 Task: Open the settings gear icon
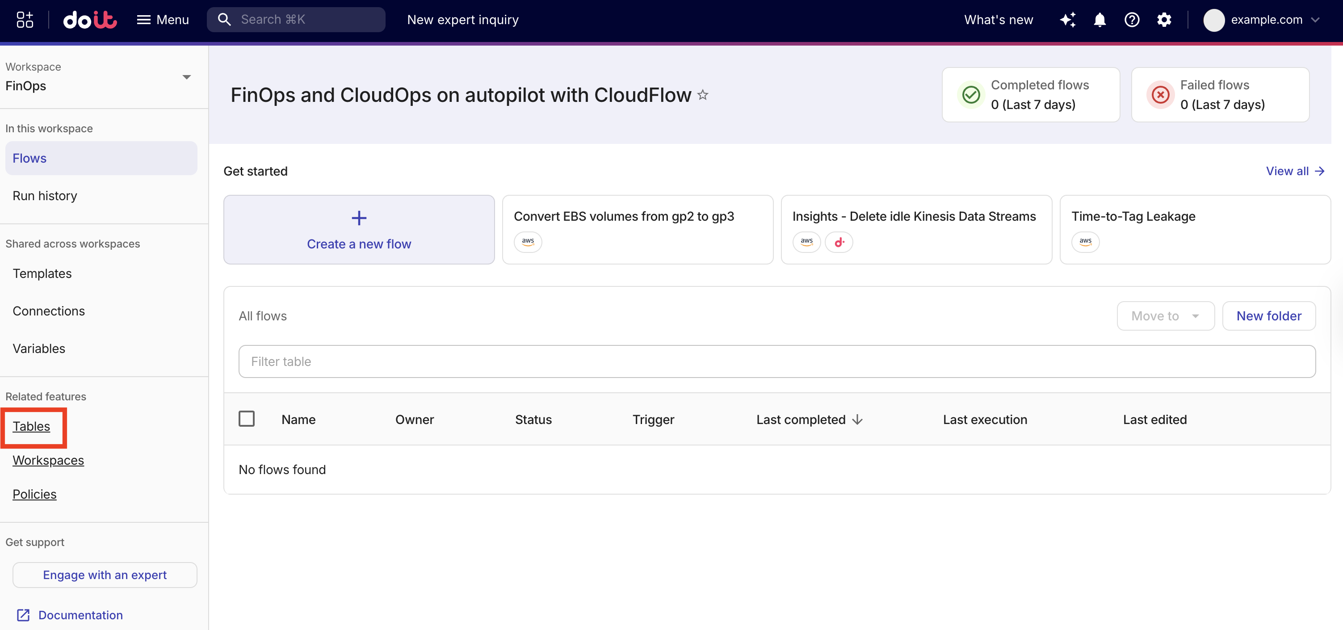1164,20
